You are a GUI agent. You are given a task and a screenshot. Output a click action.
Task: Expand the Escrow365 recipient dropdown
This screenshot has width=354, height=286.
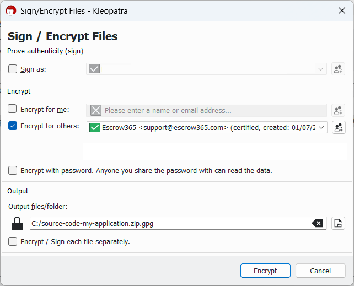(x=322, y=127)
